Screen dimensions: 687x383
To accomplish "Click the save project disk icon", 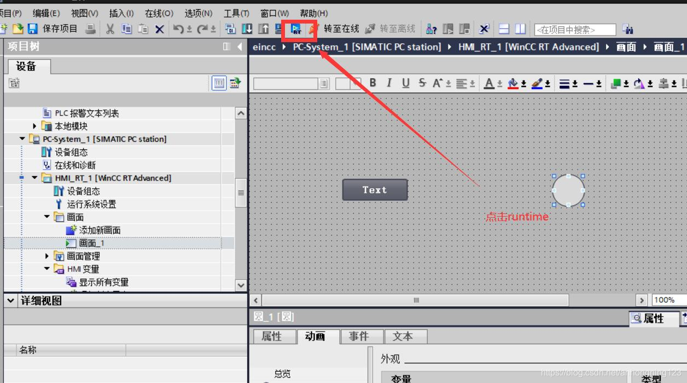I will [x=32, y=28].
